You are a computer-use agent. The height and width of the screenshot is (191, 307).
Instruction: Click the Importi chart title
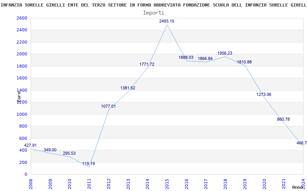153,13
